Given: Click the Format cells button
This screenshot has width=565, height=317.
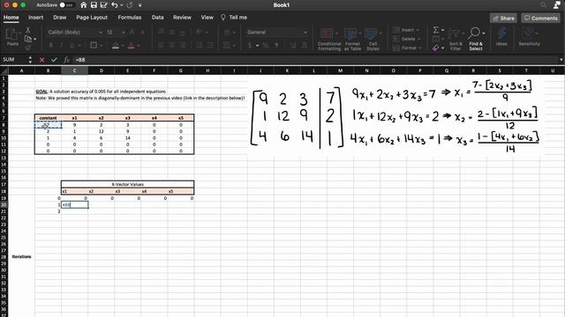Looking at the screenshot, I should (x=408, y=48).
